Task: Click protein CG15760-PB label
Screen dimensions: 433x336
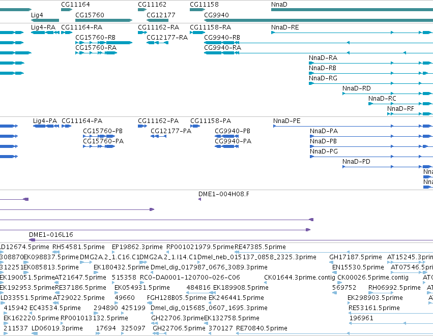Action: 103,131
